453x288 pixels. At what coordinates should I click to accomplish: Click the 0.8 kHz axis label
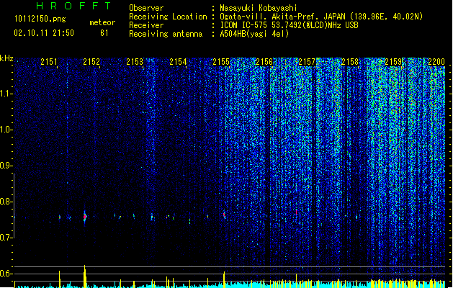click(x=6, y=202)
